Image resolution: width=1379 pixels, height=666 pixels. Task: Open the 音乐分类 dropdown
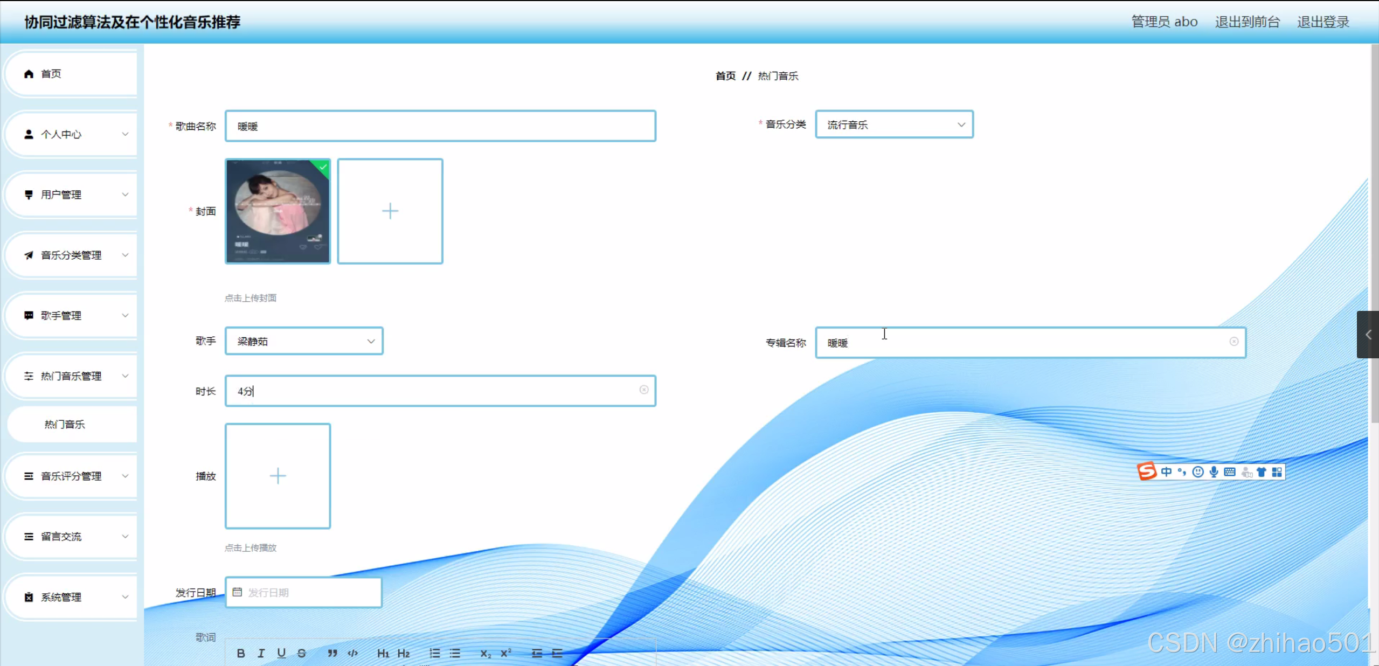pyautogui.click(x=894, y=124)
